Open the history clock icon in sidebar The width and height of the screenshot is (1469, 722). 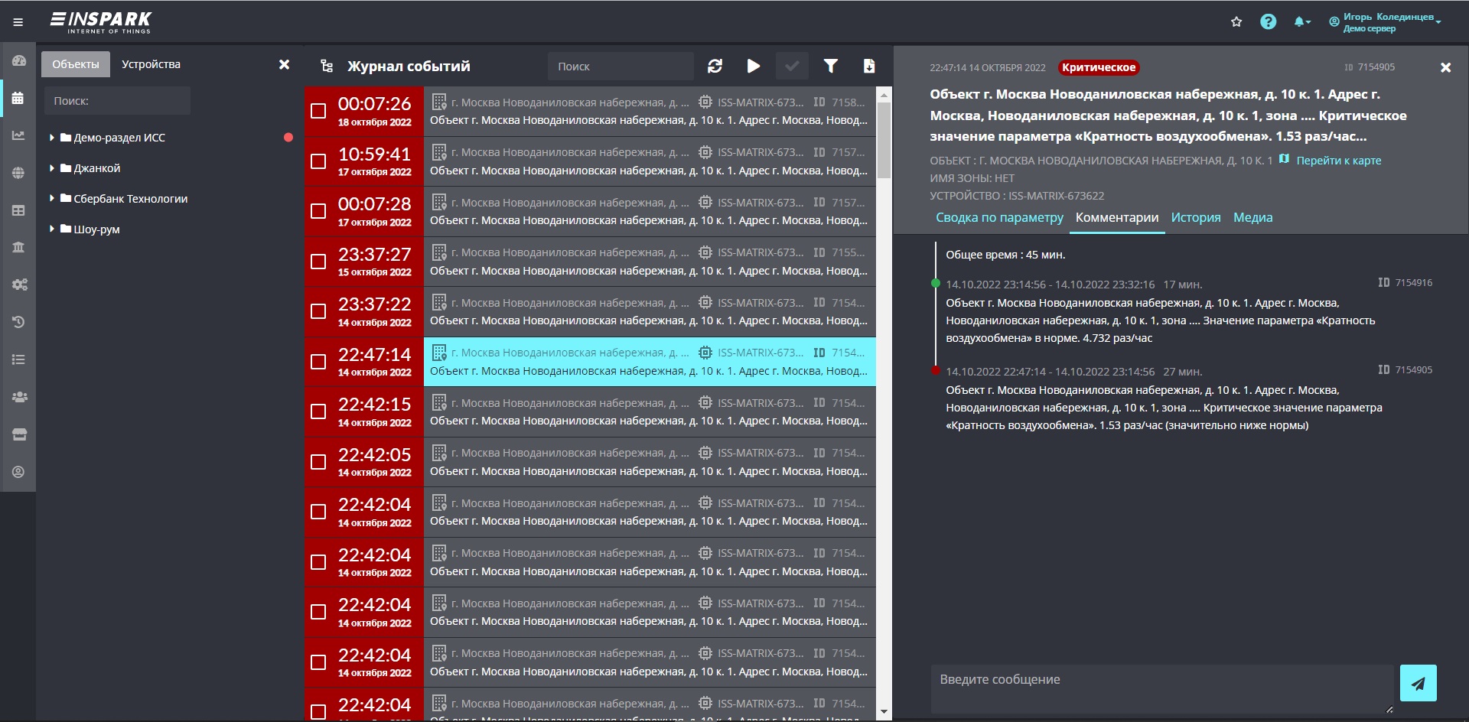(18, 322)
